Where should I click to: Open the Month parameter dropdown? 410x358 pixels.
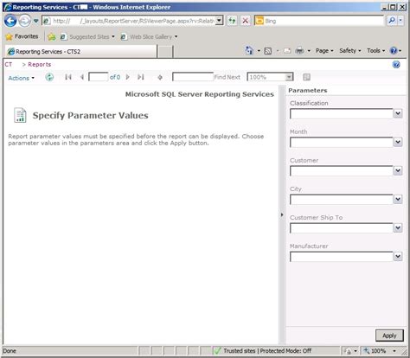tap(398, 142)
